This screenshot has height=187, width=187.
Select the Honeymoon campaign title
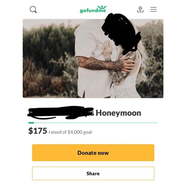(118, 113)
